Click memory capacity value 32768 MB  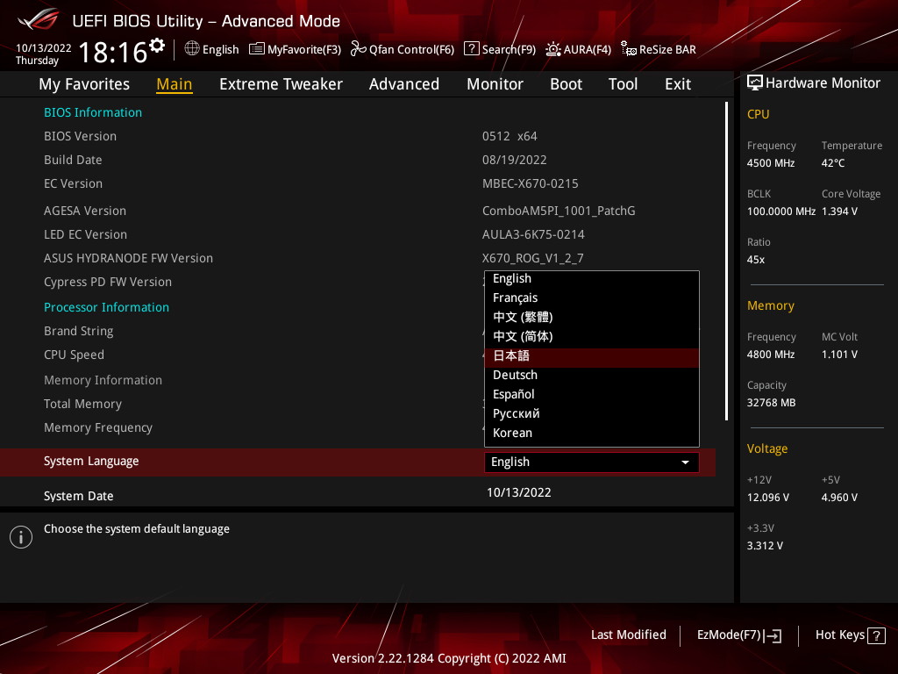tap(771, 403)
